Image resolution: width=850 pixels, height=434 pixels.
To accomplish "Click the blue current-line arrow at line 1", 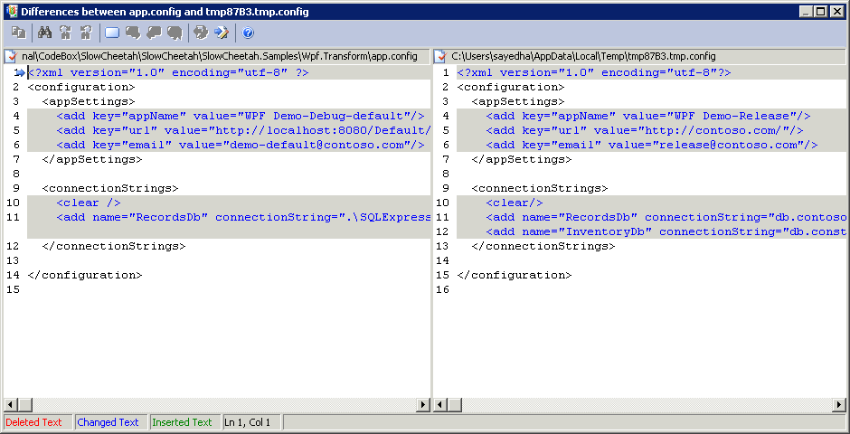I will click(x=21, y=72).
